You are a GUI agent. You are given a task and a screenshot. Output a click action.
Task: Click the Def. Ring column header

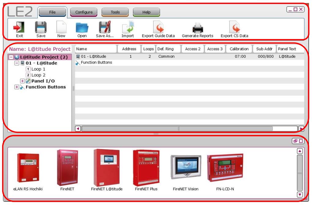coord(168,49)
